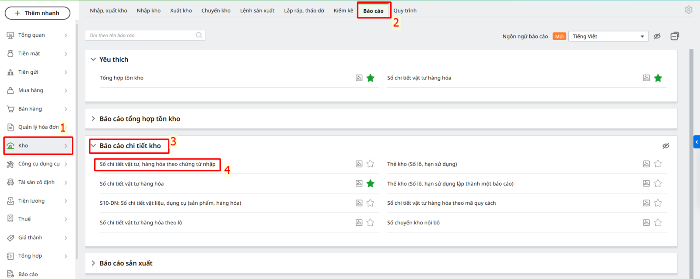Toggle hidden reports eye icon beside language dropdown
700x279 pixels.
(x=657, y=36)
